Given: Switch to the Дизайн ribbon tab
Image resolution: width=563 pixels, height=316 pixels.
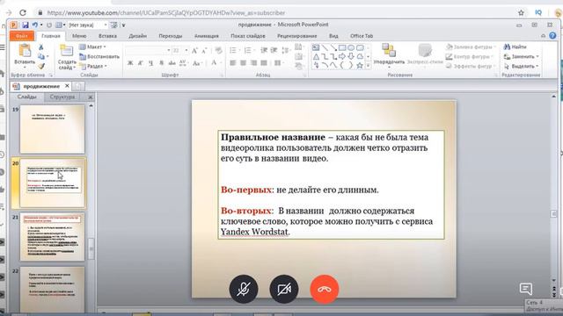Looking at the screenshot, I should click(x=137, y=36).
